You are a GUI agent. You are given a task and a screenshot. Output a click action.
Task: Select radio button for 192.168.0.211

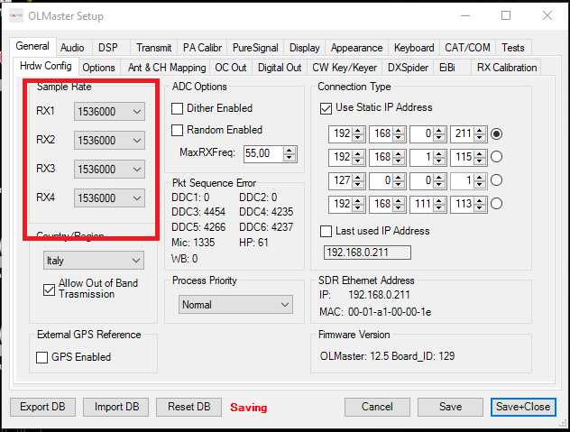tap(497, 133)
